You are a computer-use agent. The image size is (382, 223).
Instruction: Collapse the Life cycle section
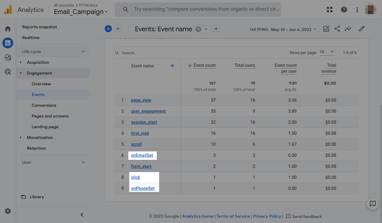pyautogui.click(x=83, y=52)
